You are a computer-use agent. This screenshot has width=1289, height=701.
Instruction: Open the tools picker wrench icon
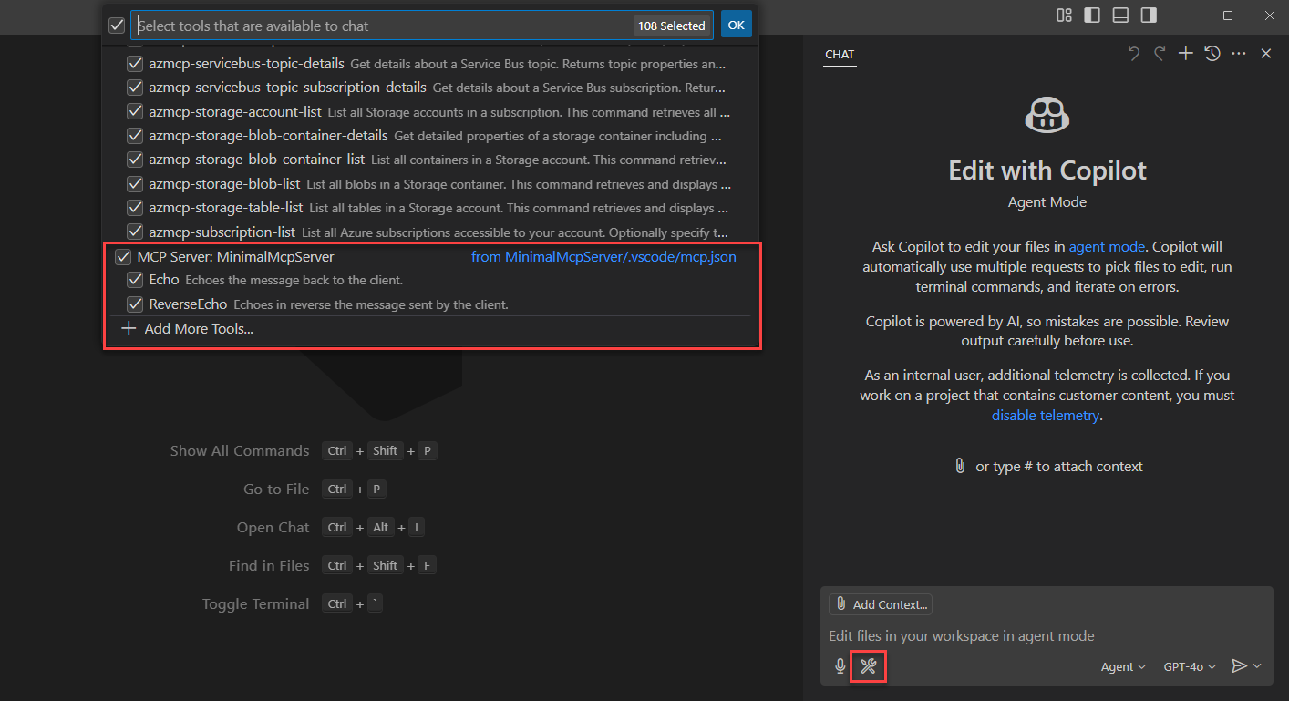click(x=868, y=666)
